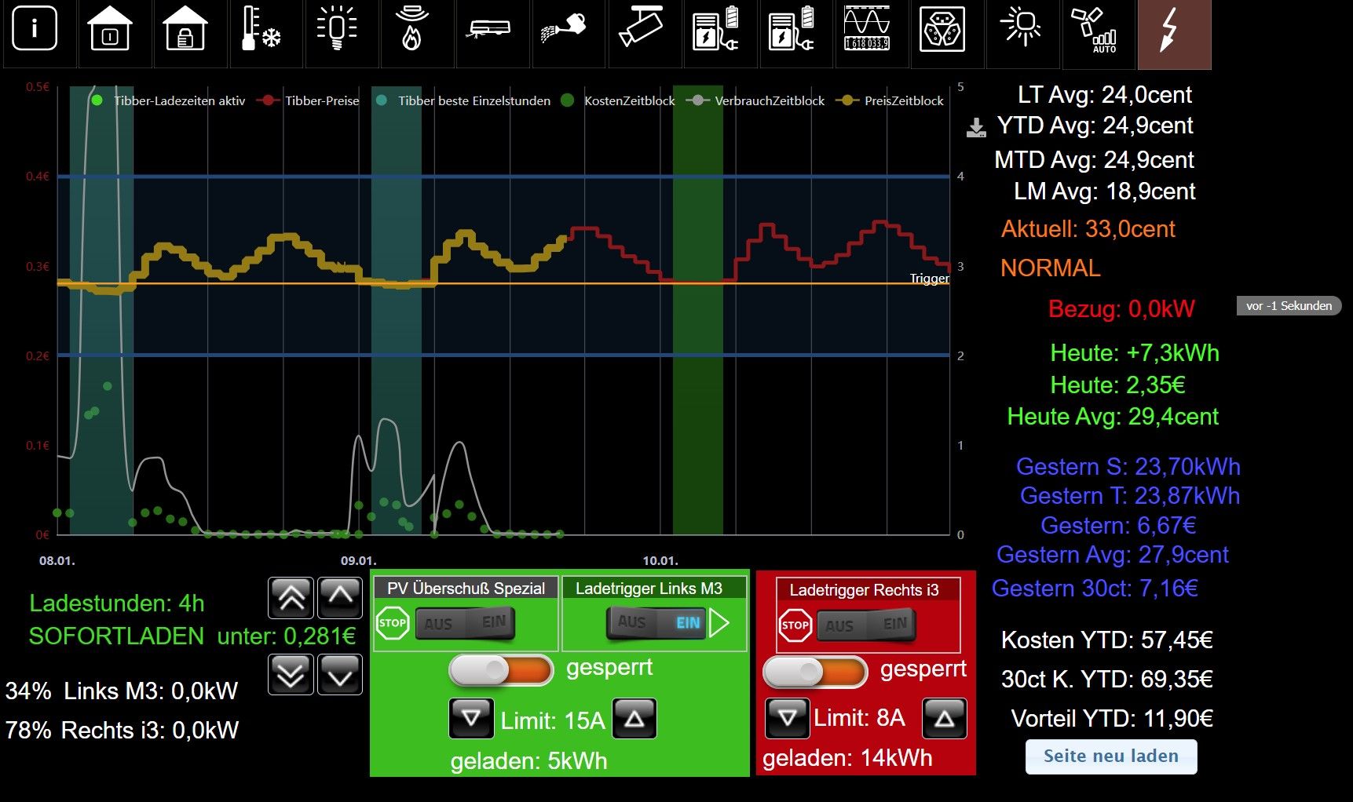The width and height of the screenshot is (1353, 802).
Task: Toggle VerbrauchZeitblock legend entry
Action: point(756,100)
